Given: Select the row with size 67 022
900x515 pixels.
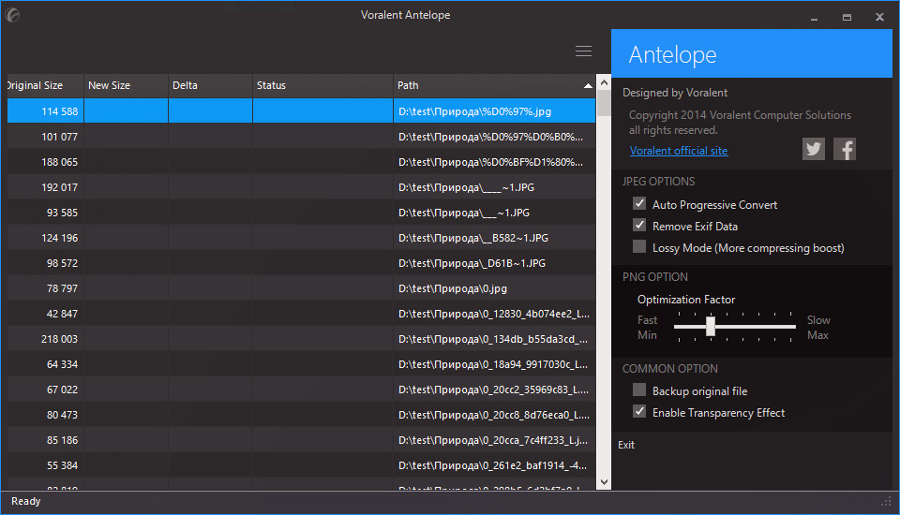Looking at the screenshot, I should pos(301,389).
